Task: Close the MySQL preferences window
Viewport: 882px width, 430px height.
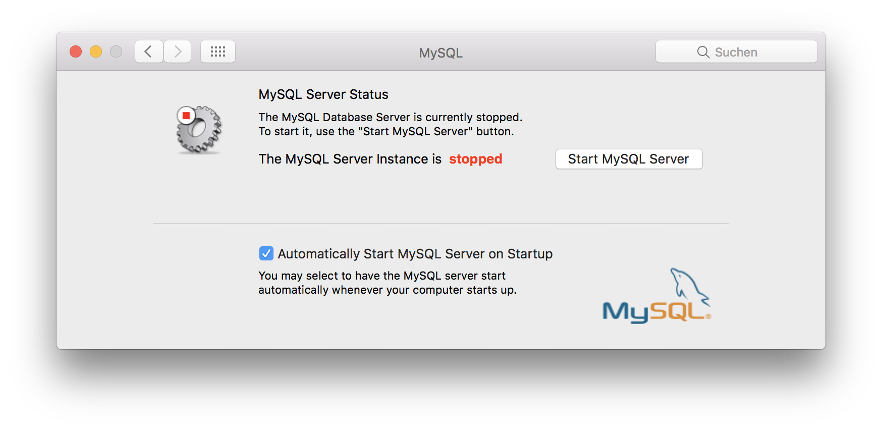Action: [76, 51]
